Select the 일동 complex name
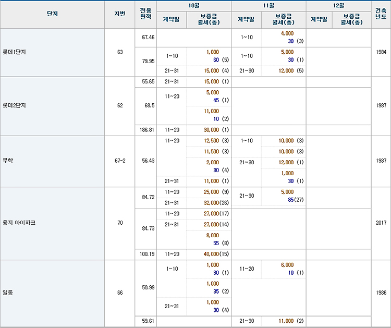Image resolution: width=391 pixels, height=328 pixels. point(8,293)
